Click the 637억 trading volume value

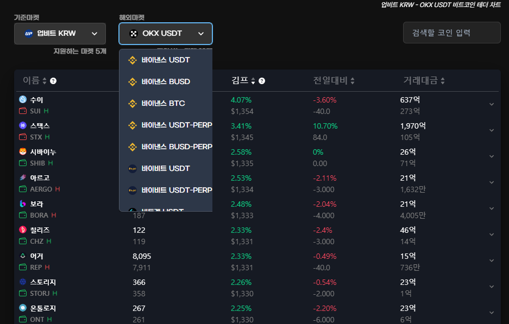410,100
